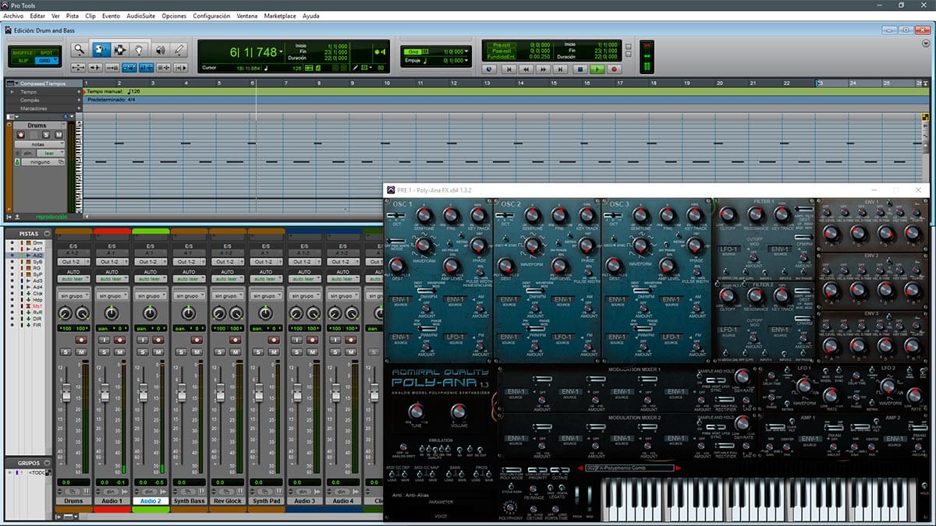The width and height of the screenshot is (936, 526).
Task: Click the Synth Pad pan knob
Action: point(265,314)
